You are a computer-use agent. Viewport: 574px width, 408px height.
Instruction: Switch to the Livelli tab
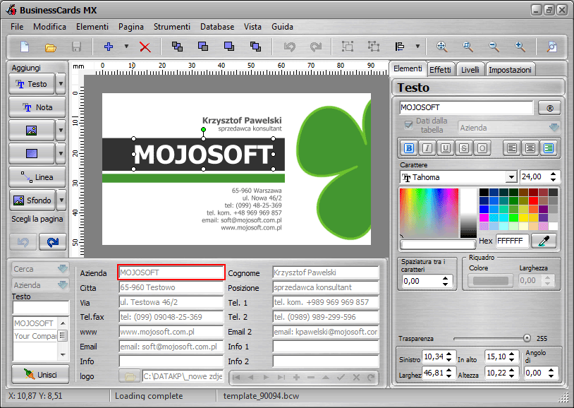point(470,70)
